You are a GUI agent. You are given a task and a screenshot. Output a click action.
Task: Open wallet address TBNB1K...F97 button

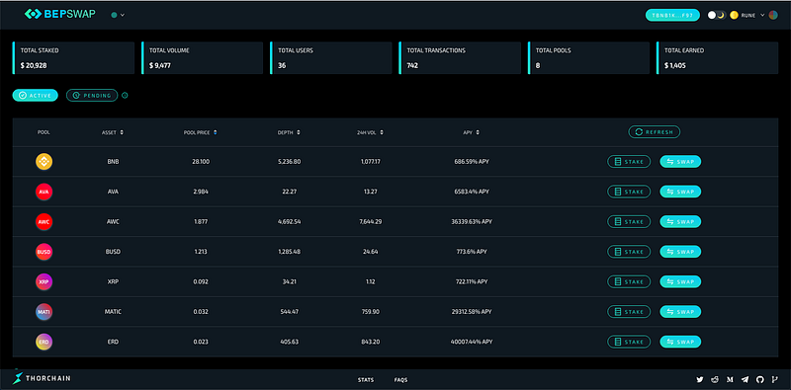(672, 15)
